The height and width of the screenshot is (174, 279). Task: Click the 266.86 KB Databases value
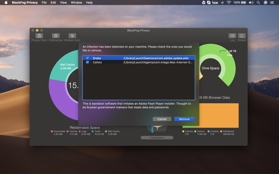(229, 134)
